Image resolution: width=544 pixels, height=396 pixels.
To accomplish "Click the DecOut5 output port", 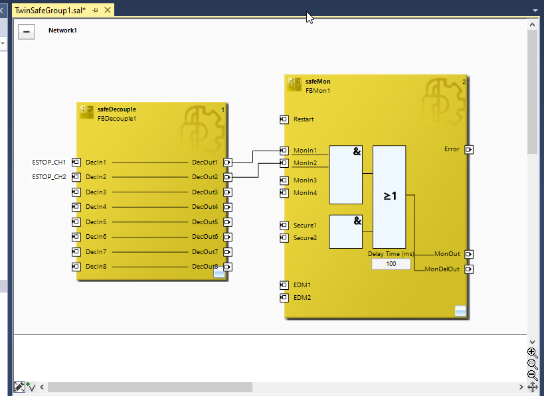I will 227,222.
